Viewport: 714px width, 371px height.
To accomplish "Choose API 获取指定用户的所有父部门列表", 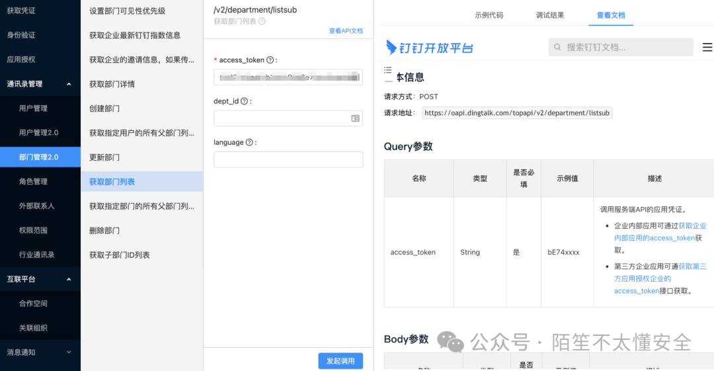I will [141, 133].
